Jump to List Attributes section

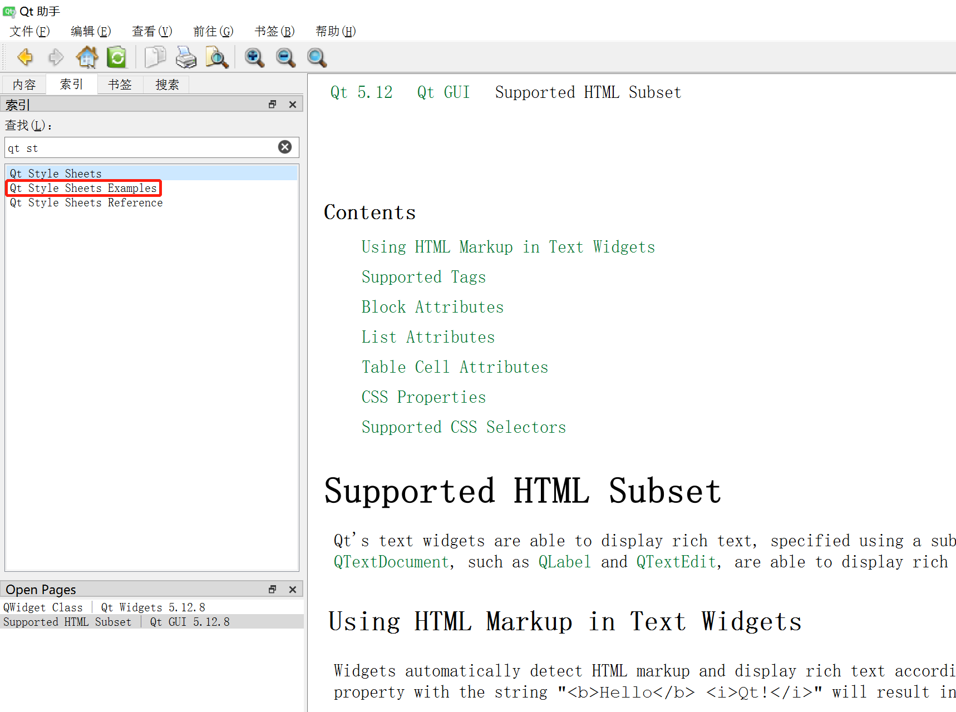point(428,337)
